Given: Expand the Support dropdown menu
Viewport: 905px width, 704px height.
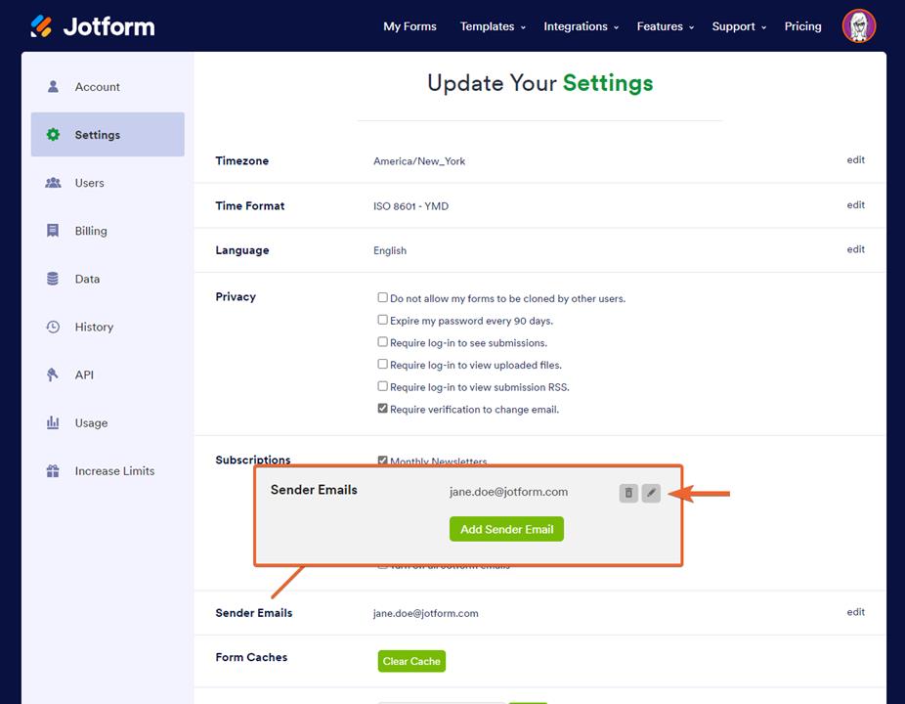Looking at the screenshot, I should pos(739,26).
